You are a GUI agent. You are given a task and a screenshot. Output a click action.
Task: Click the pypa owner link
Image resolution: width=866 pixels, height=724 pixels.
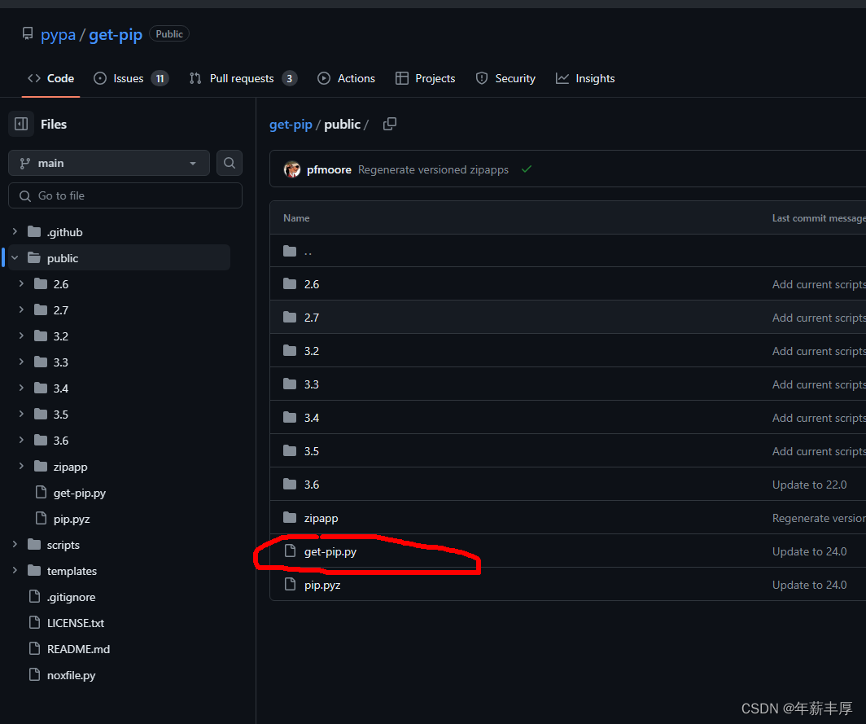point(58,34)
